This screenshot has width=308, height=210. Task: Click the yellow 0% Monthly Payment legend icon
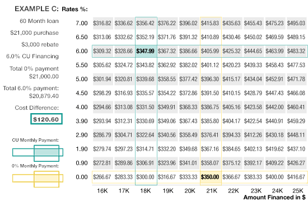(x=38, y=179)
